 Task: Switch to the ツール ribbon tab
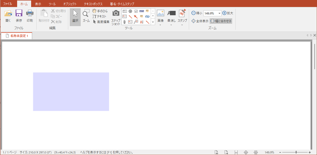tap(52, 4)
